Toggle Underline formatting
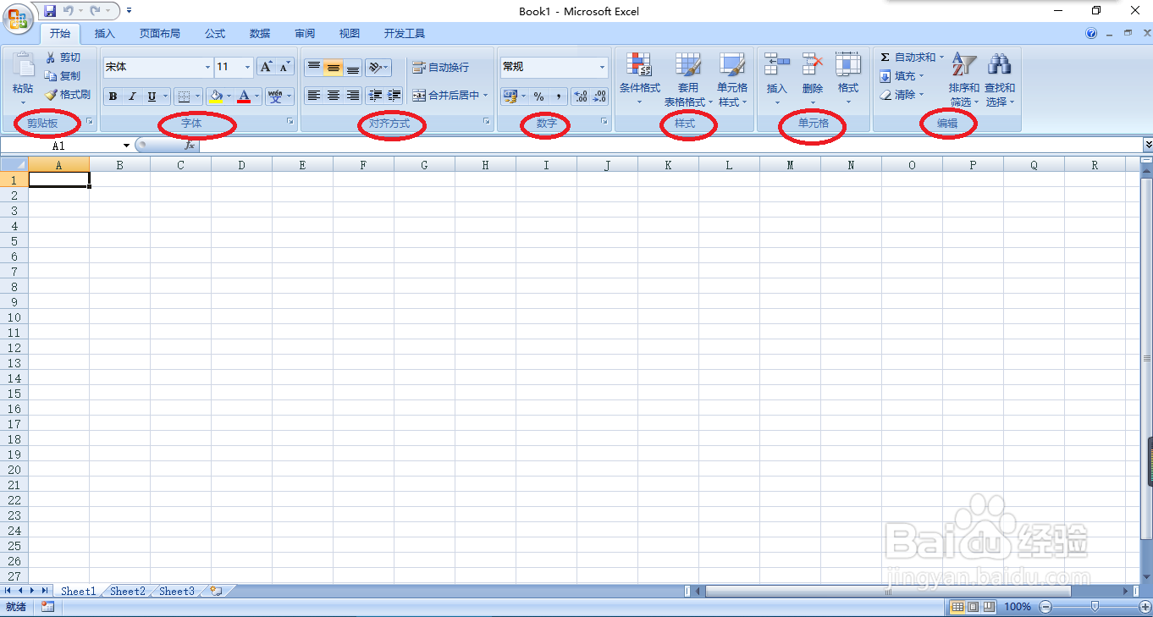The width and height of the screenshot is (1153, 617). tap(152, 96)
